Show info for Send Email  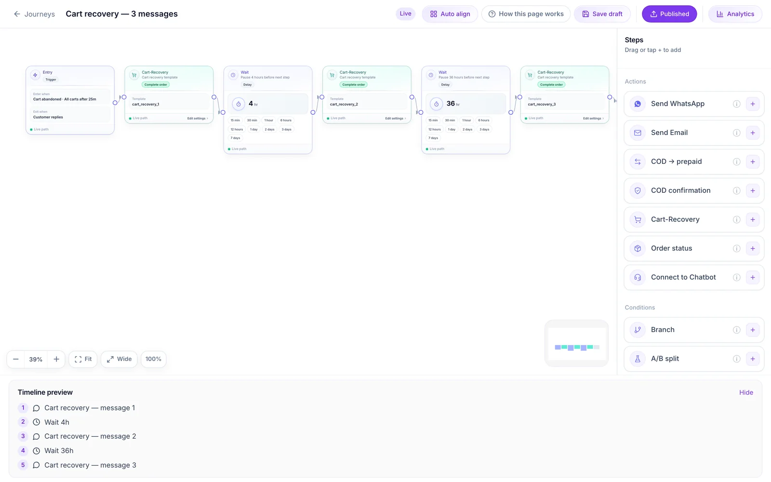(736, 133)
